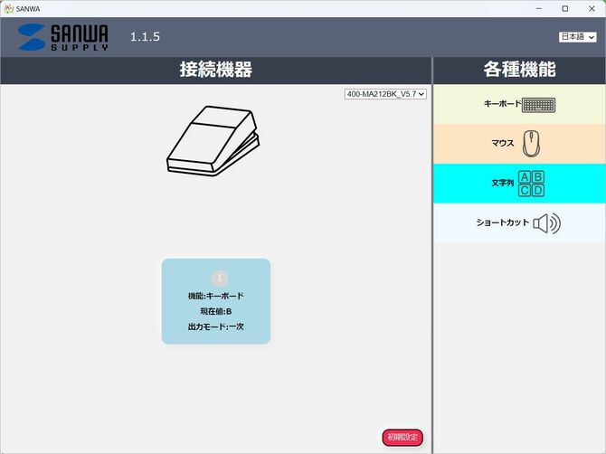Click the version number 1.1.5
606x454 pixels.
[145, 37]
